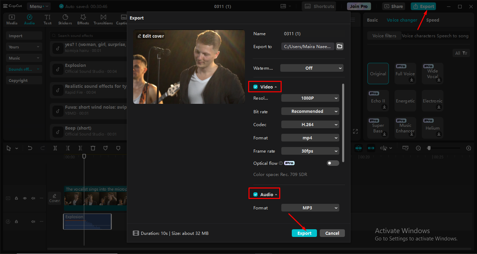Click the Redo icon in timeline toolbar
Image resolution: width=477 pixels, height=254 pixels.
click(x=42, y=148)
